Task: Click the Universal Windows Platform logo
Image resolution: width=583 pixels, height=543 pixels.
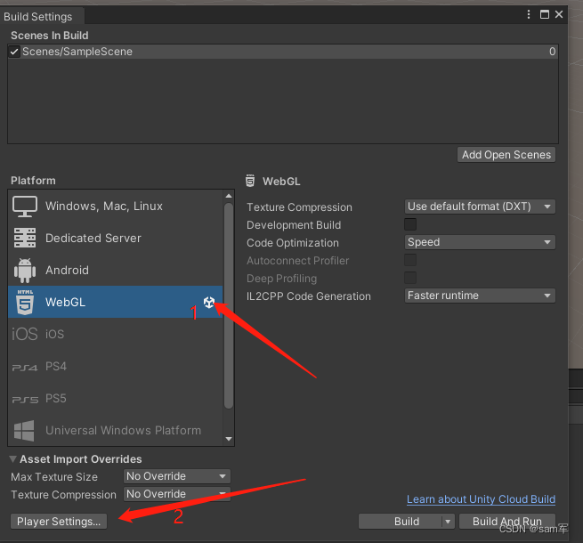Action: (x=24, y=431)
